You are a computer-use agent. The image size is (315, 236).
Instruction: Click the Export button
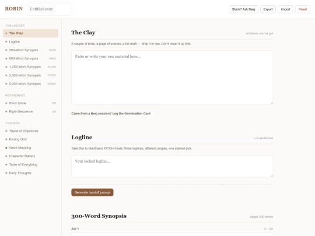(268, 9)
